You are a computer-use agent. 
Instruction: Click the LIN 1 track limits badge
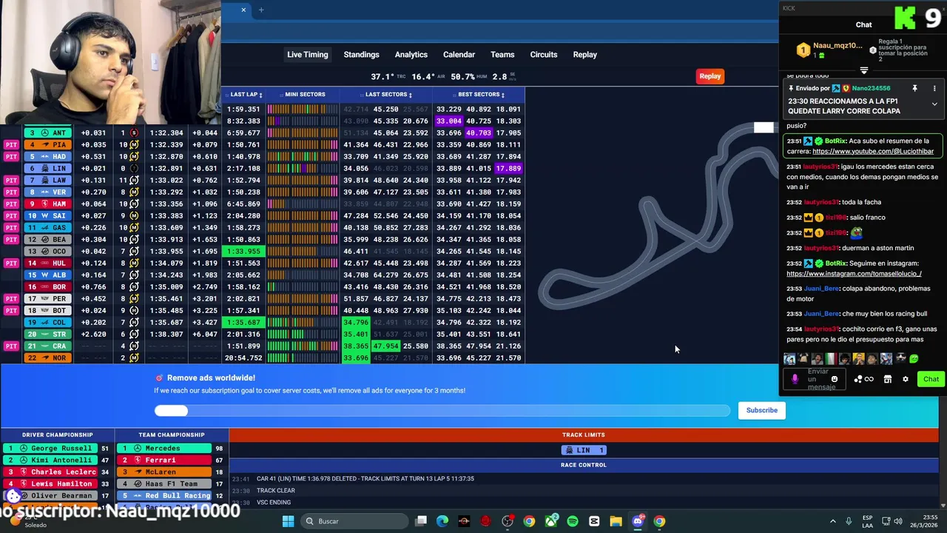[584, 450]
